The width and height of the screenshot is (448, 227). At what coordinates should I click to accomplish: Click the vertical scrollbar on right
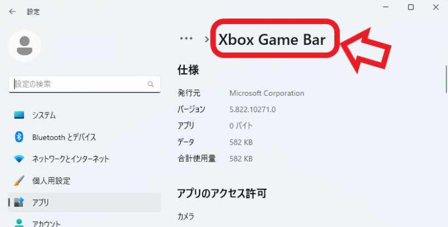coord(446,79)
